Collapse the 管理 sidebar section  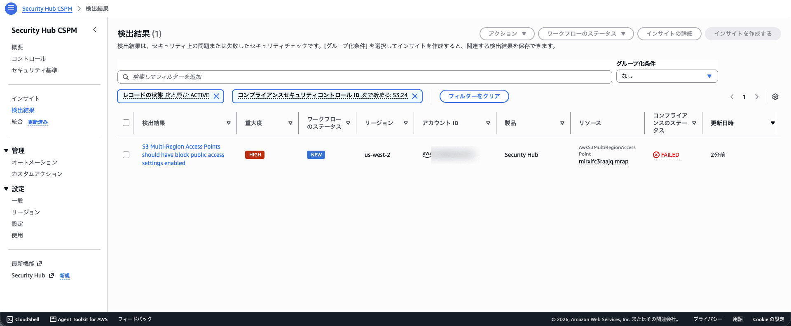click(6, 151)
